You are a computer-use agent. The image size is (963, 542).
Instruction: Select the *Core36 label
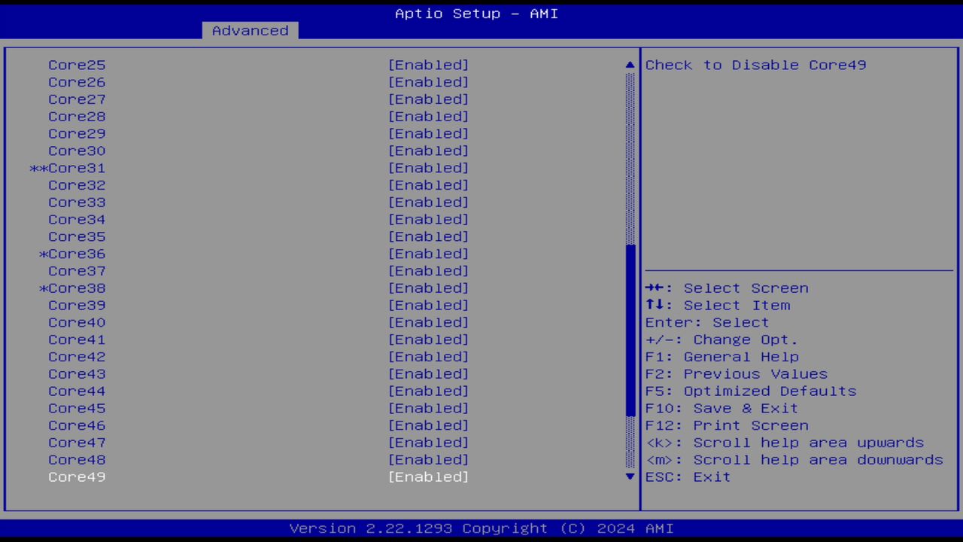72,254
